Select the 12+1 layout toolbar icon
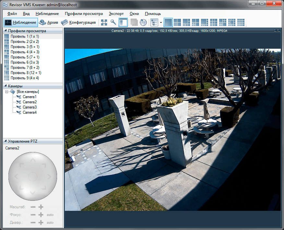Viewport: 284px width, 230px height. pyautogui.click(x=232, y=22)
